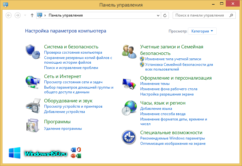
Task: Click Добавление языка link
Action: (156, 109)
